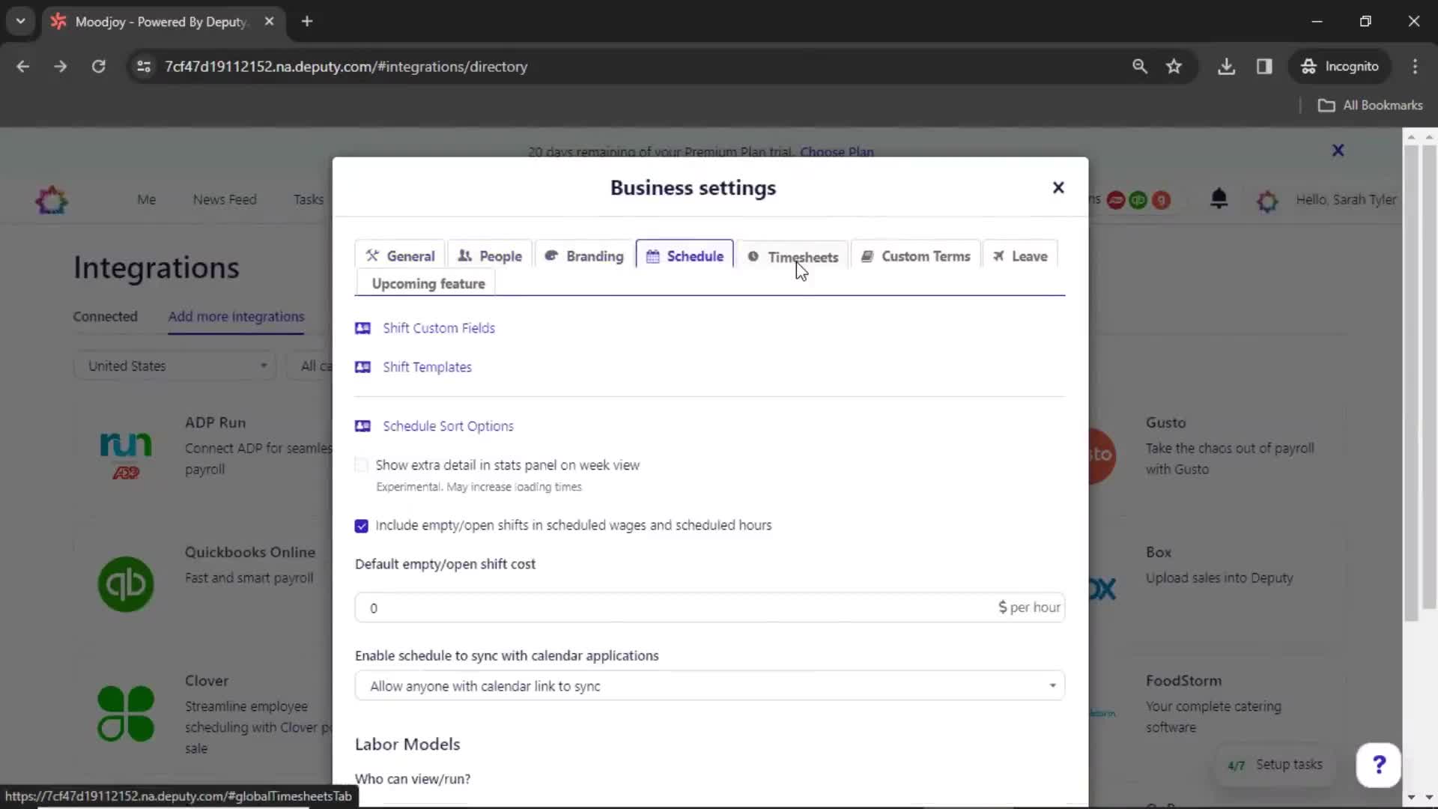1438x809 pixels.
Task: Open Shift Custom Fields link
Action: [x=440, y=327]
